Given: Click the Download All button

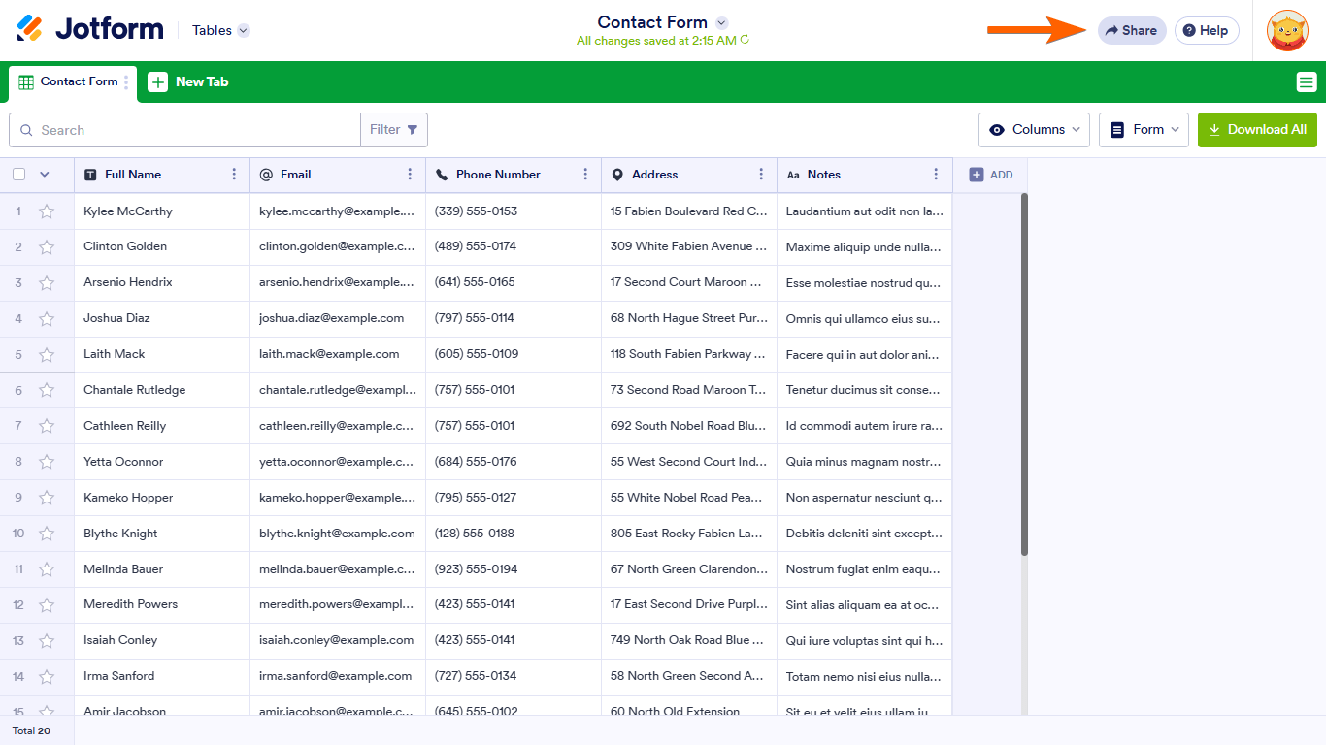Looking at the screenshot, I should 1257,130.
